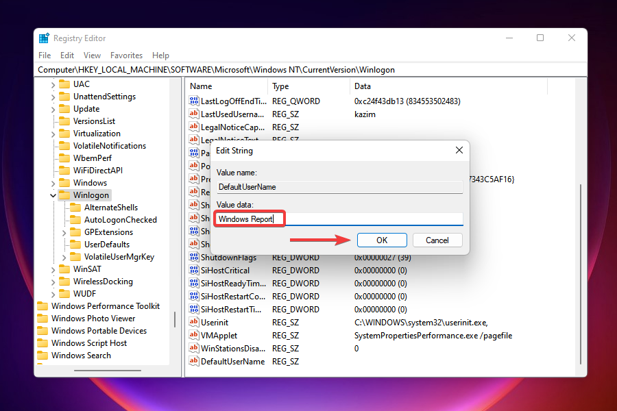Sort by the Type column header
617x411 pixels.
tap(309, 86)
